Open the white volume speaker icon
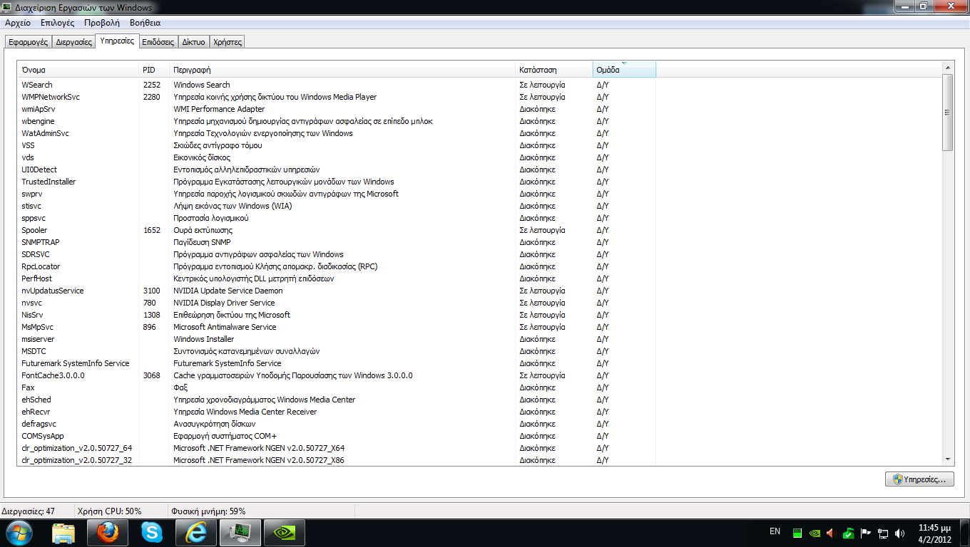The height and width of the screenshot is (547, 970). [x=899, y=533]
